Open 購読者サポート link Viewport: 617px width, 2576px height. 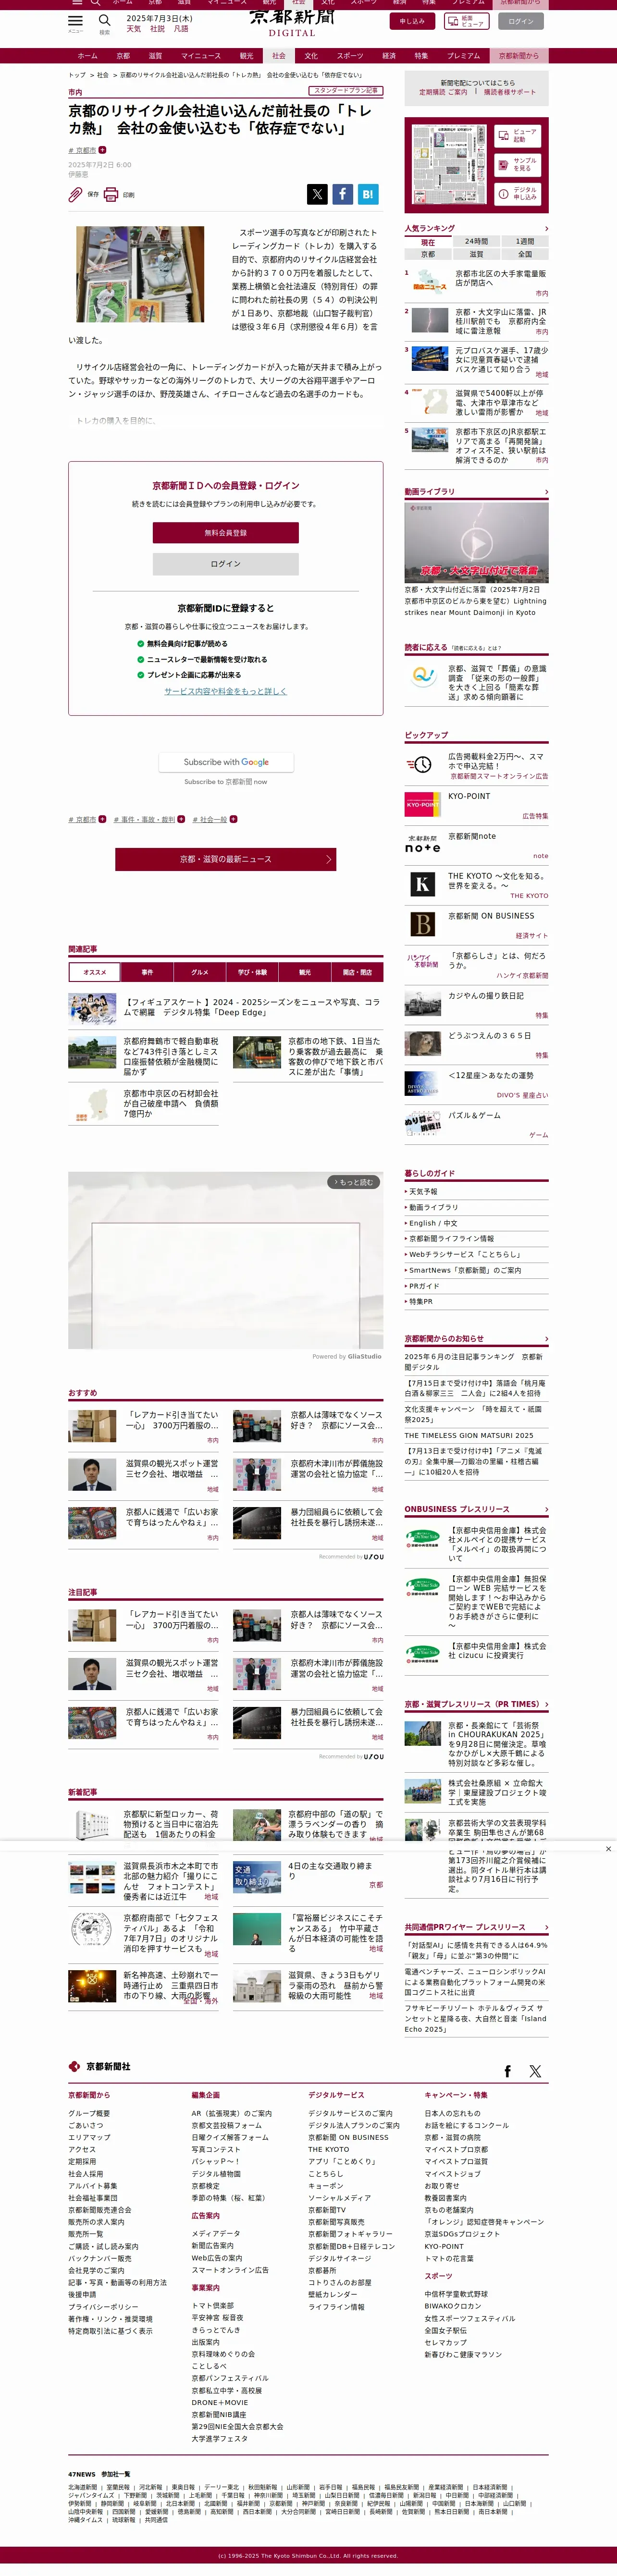point(510,92)
